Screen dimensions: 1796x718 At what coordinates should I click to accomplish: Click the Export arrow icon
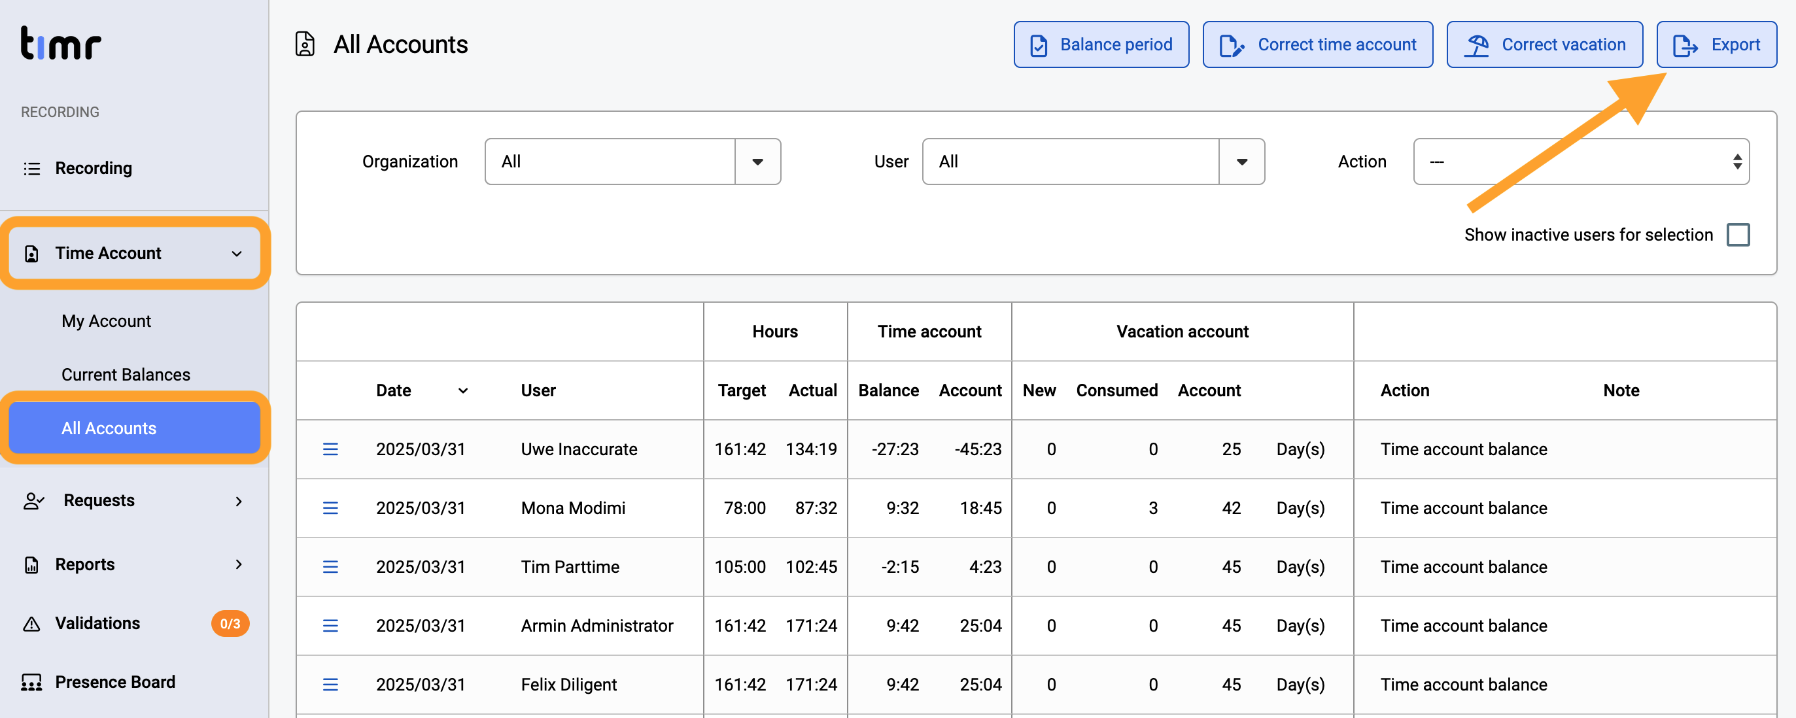1685,45
